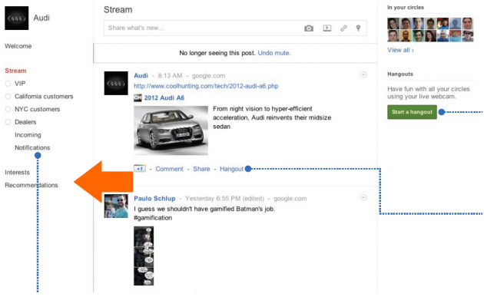
Task: Select the California customers circle
Action: (8, 97)
